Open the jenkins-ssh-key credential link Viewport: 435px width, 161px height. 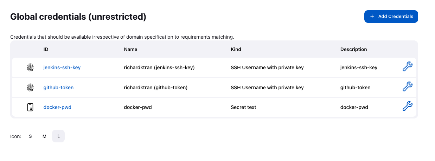[x=62, y=67]
